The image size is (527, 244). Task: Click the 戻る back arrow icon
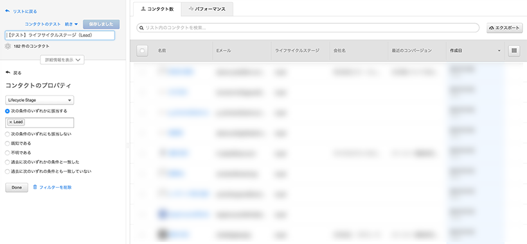(8, 72)
